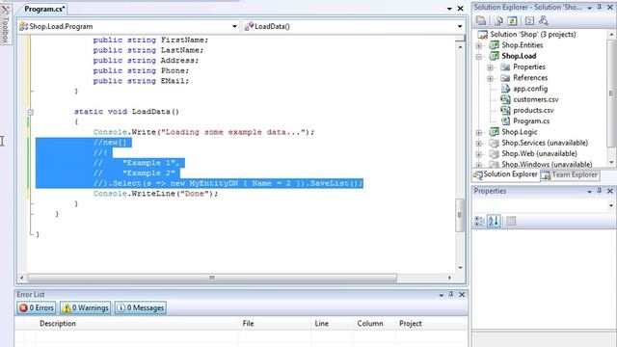
Task: Click the 'public string FirstName' code line
Action: click(x=150, y=40)
